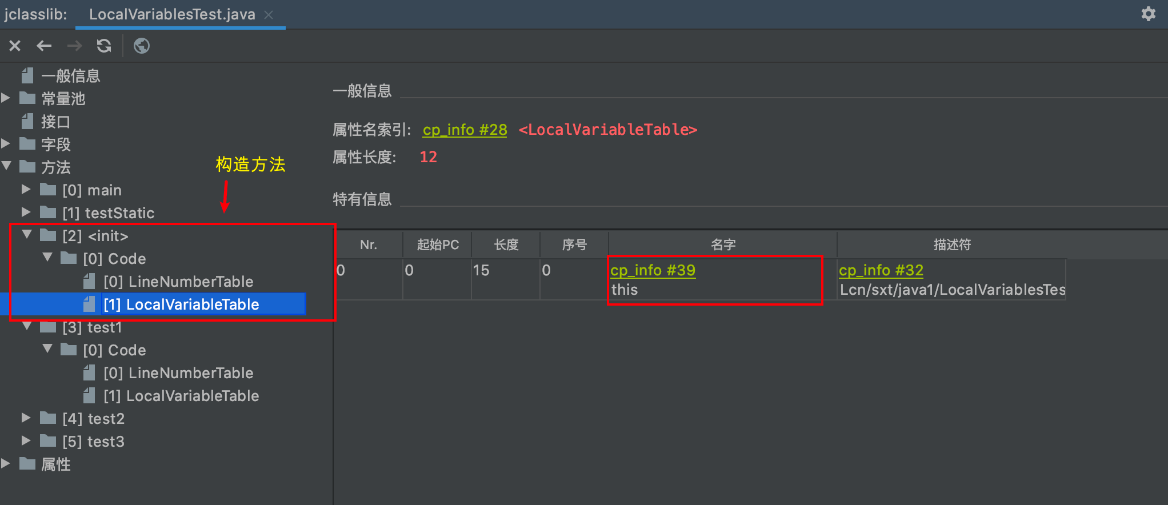Expand the [4] test2 method
The height and width of the screenshot is (505, 1168).
[26, 418]
